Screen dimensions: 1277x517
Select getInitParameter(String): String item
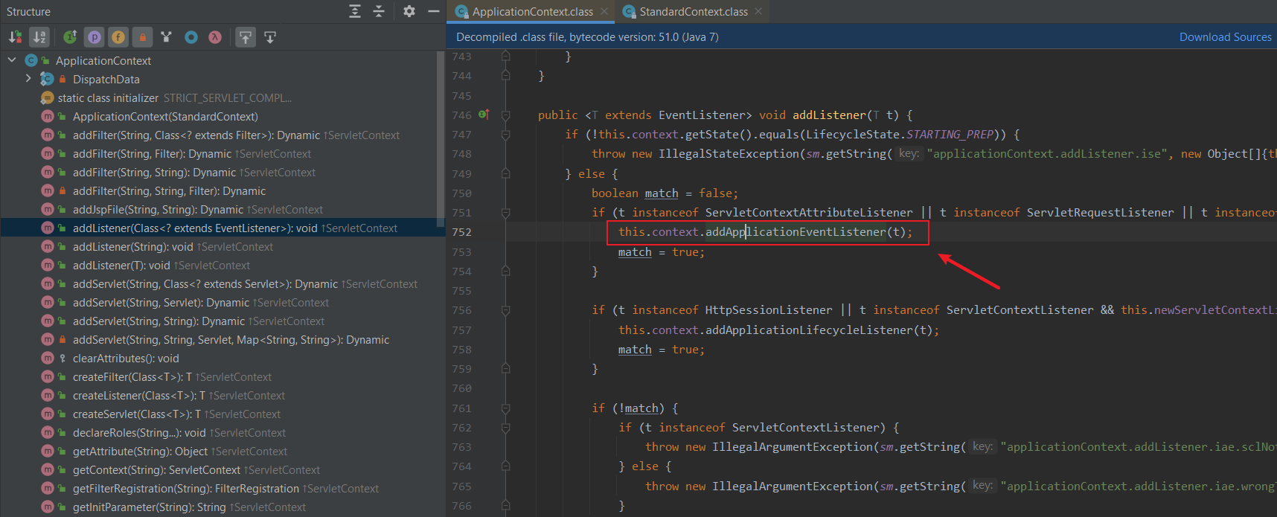[189, 507]
